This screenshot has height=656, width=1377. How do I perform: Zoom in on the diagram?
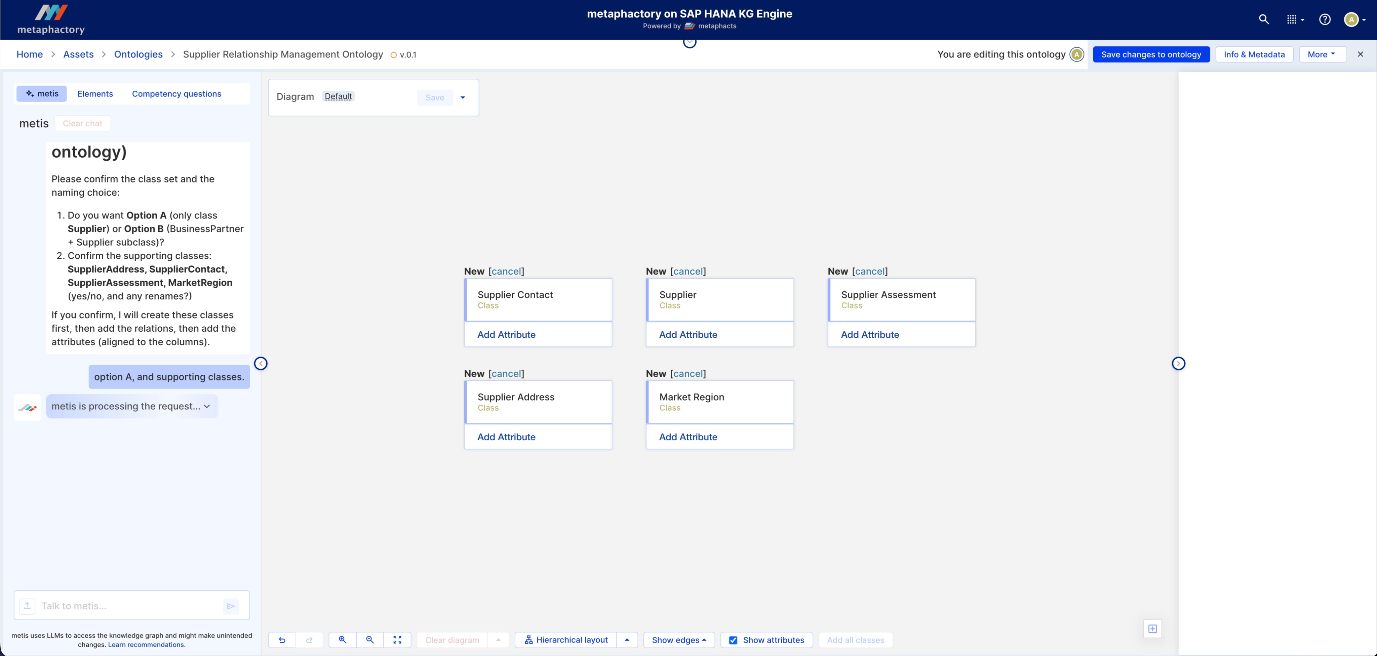coord(343,640)
